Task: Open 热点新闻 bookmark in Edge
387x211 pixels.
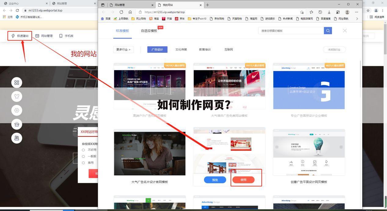Action: 285,19
